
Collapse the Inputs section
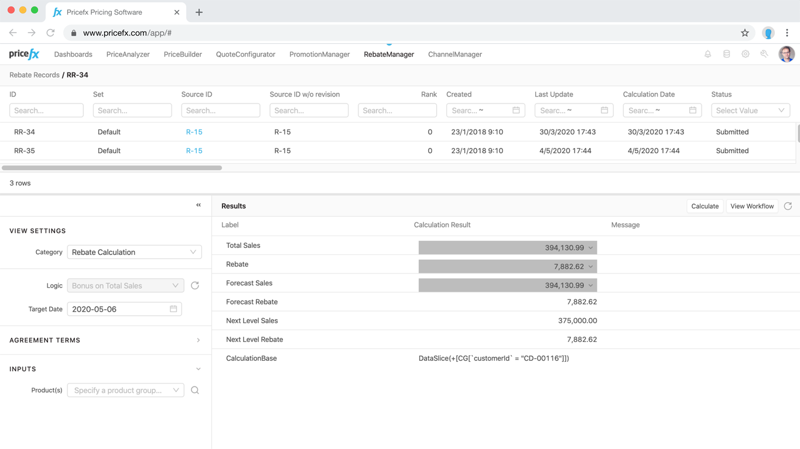198,369
